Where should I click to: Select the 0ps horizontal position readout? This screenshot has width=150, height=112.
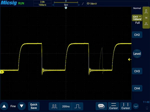[x=66, y=5]
